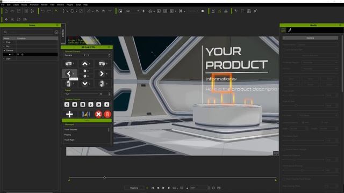Screen dimensions: 344x193
Task: Click the Camera header in the Modify panel
Action: pyautogui.click(x=310, y=38)
